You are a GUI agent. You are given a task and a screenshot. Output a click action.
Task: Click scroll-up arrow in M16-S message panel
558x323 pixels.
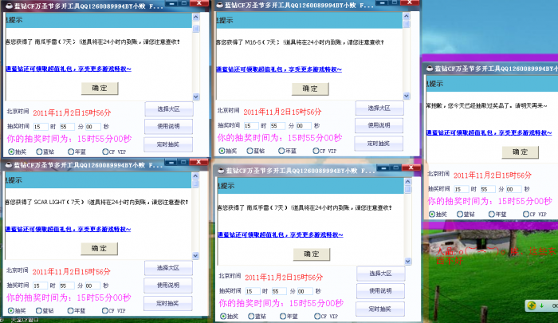coord(407,16)
